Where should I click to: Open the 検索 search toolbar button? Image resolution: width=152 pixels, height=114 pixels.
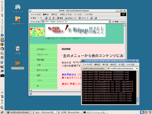pos(60,18)
